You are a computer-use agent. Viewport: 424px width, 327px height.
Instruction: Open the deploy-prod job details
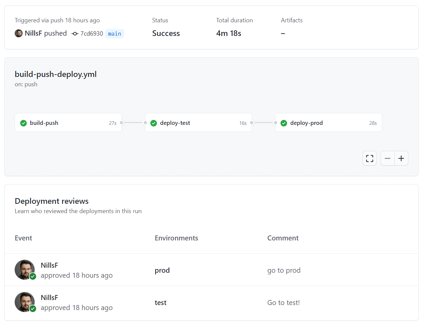point(306,123)
